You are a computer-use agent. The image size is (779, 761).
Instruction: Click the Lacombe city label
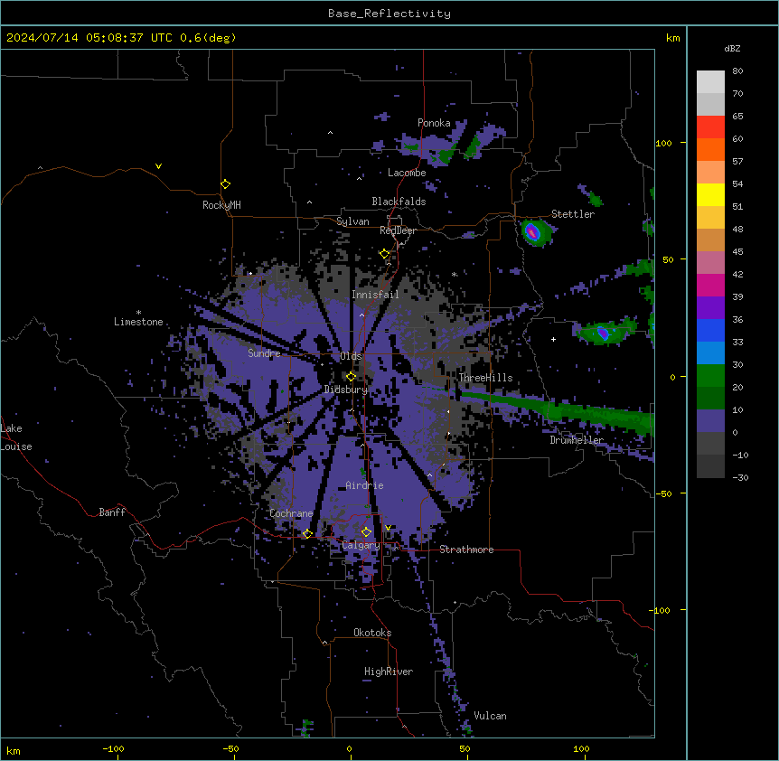[407, 173]
